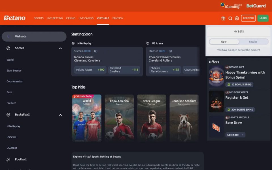Click the Virtuals V icon in sidebar

pos(8,37)
